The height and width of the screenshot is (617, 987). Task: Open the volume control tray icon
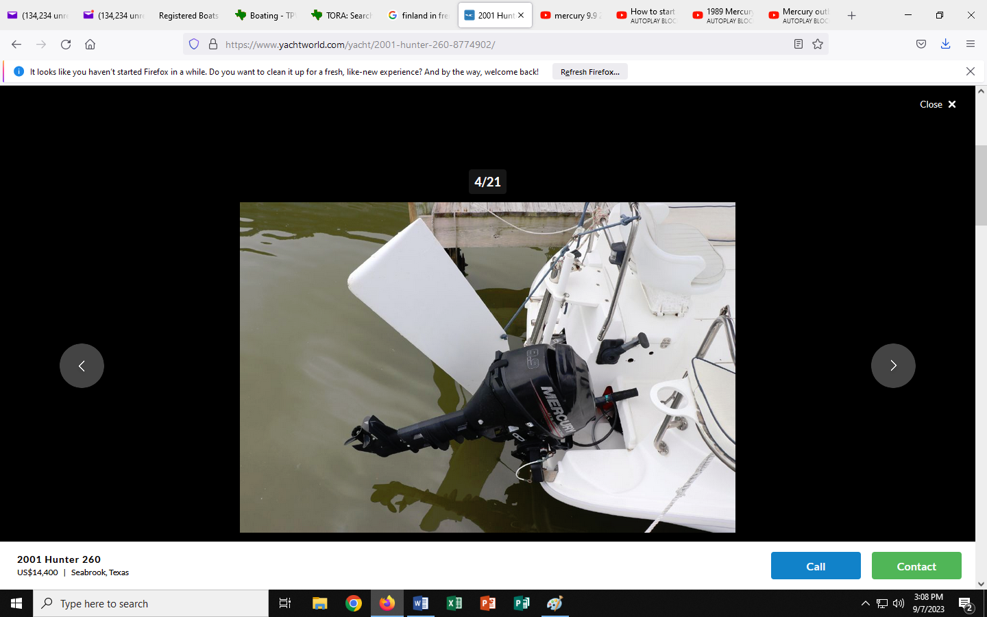click(899, 603)
